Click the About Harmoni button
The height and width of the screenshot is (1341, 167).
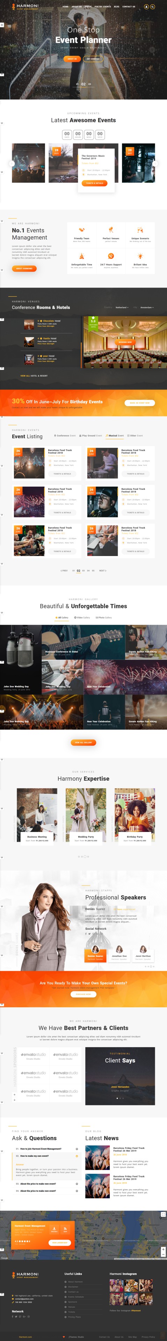click(x=24, y=269)
